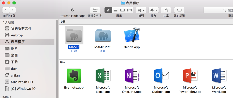This screenshot has height=98, width=233.
Task: Click the Evernote.app name label
Action: coord(74,87)
